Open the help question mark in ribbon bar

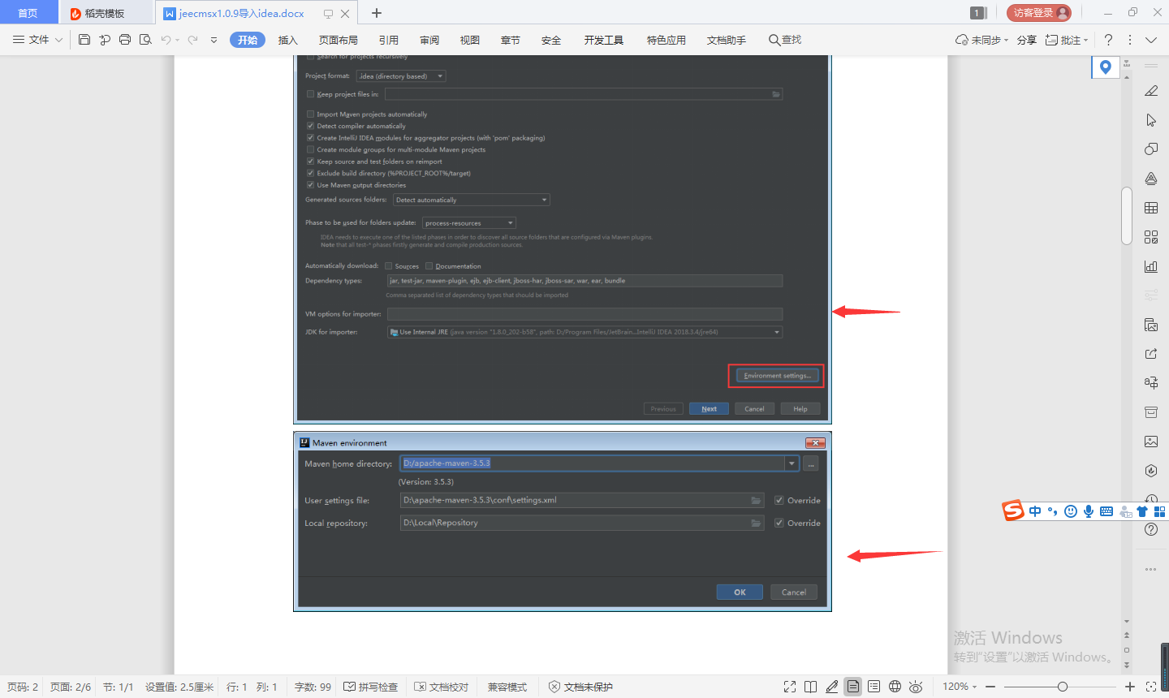tap(1108, 40)
